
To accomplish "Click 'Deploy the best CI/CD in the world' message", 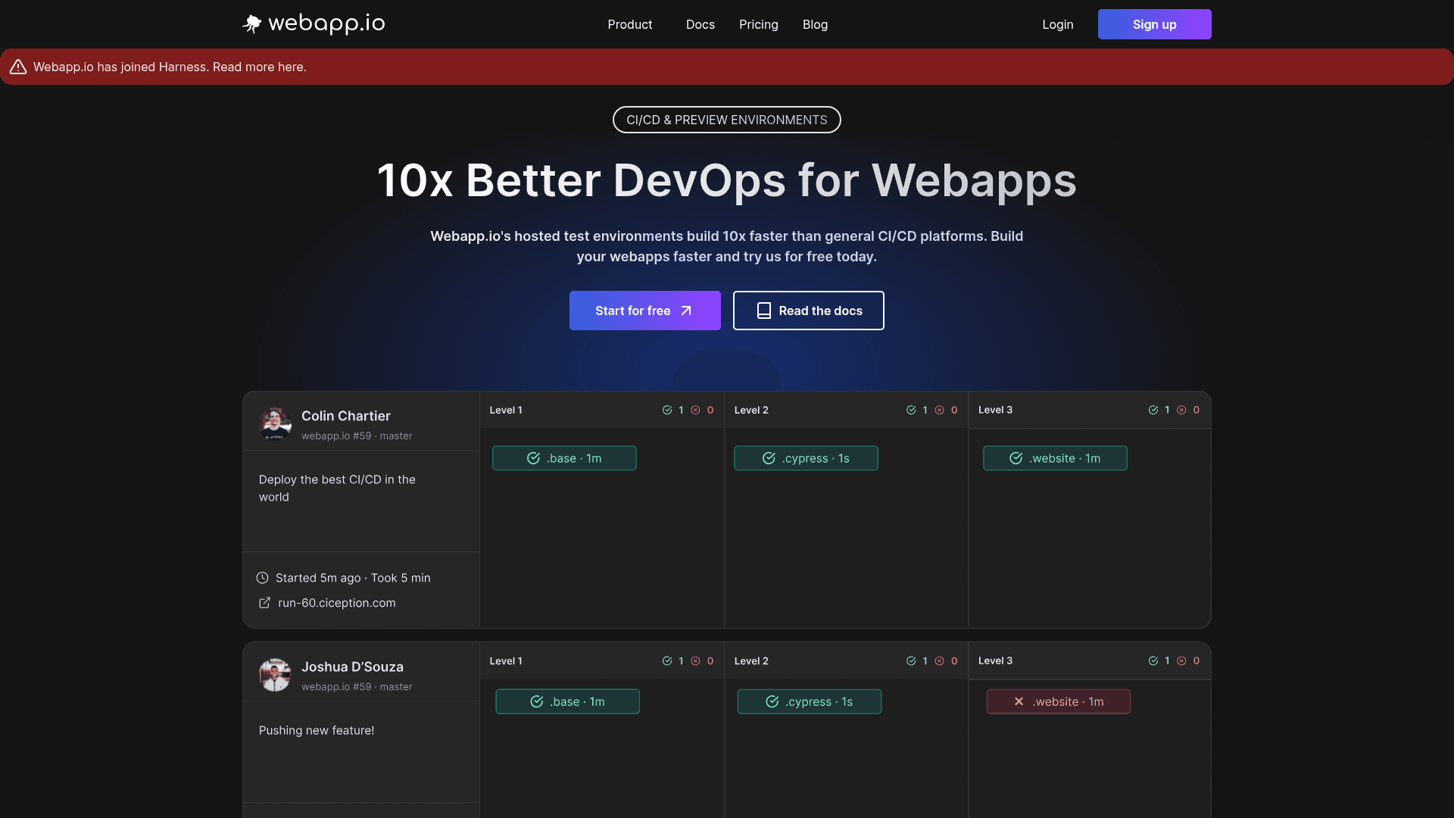I will [x=337, y=488].
